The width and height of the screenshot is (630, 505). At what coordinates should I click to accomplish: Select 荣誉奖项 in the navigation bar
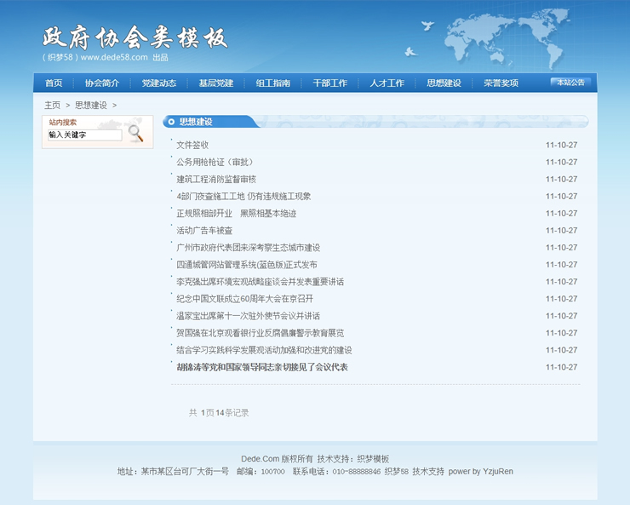(501, 83)
